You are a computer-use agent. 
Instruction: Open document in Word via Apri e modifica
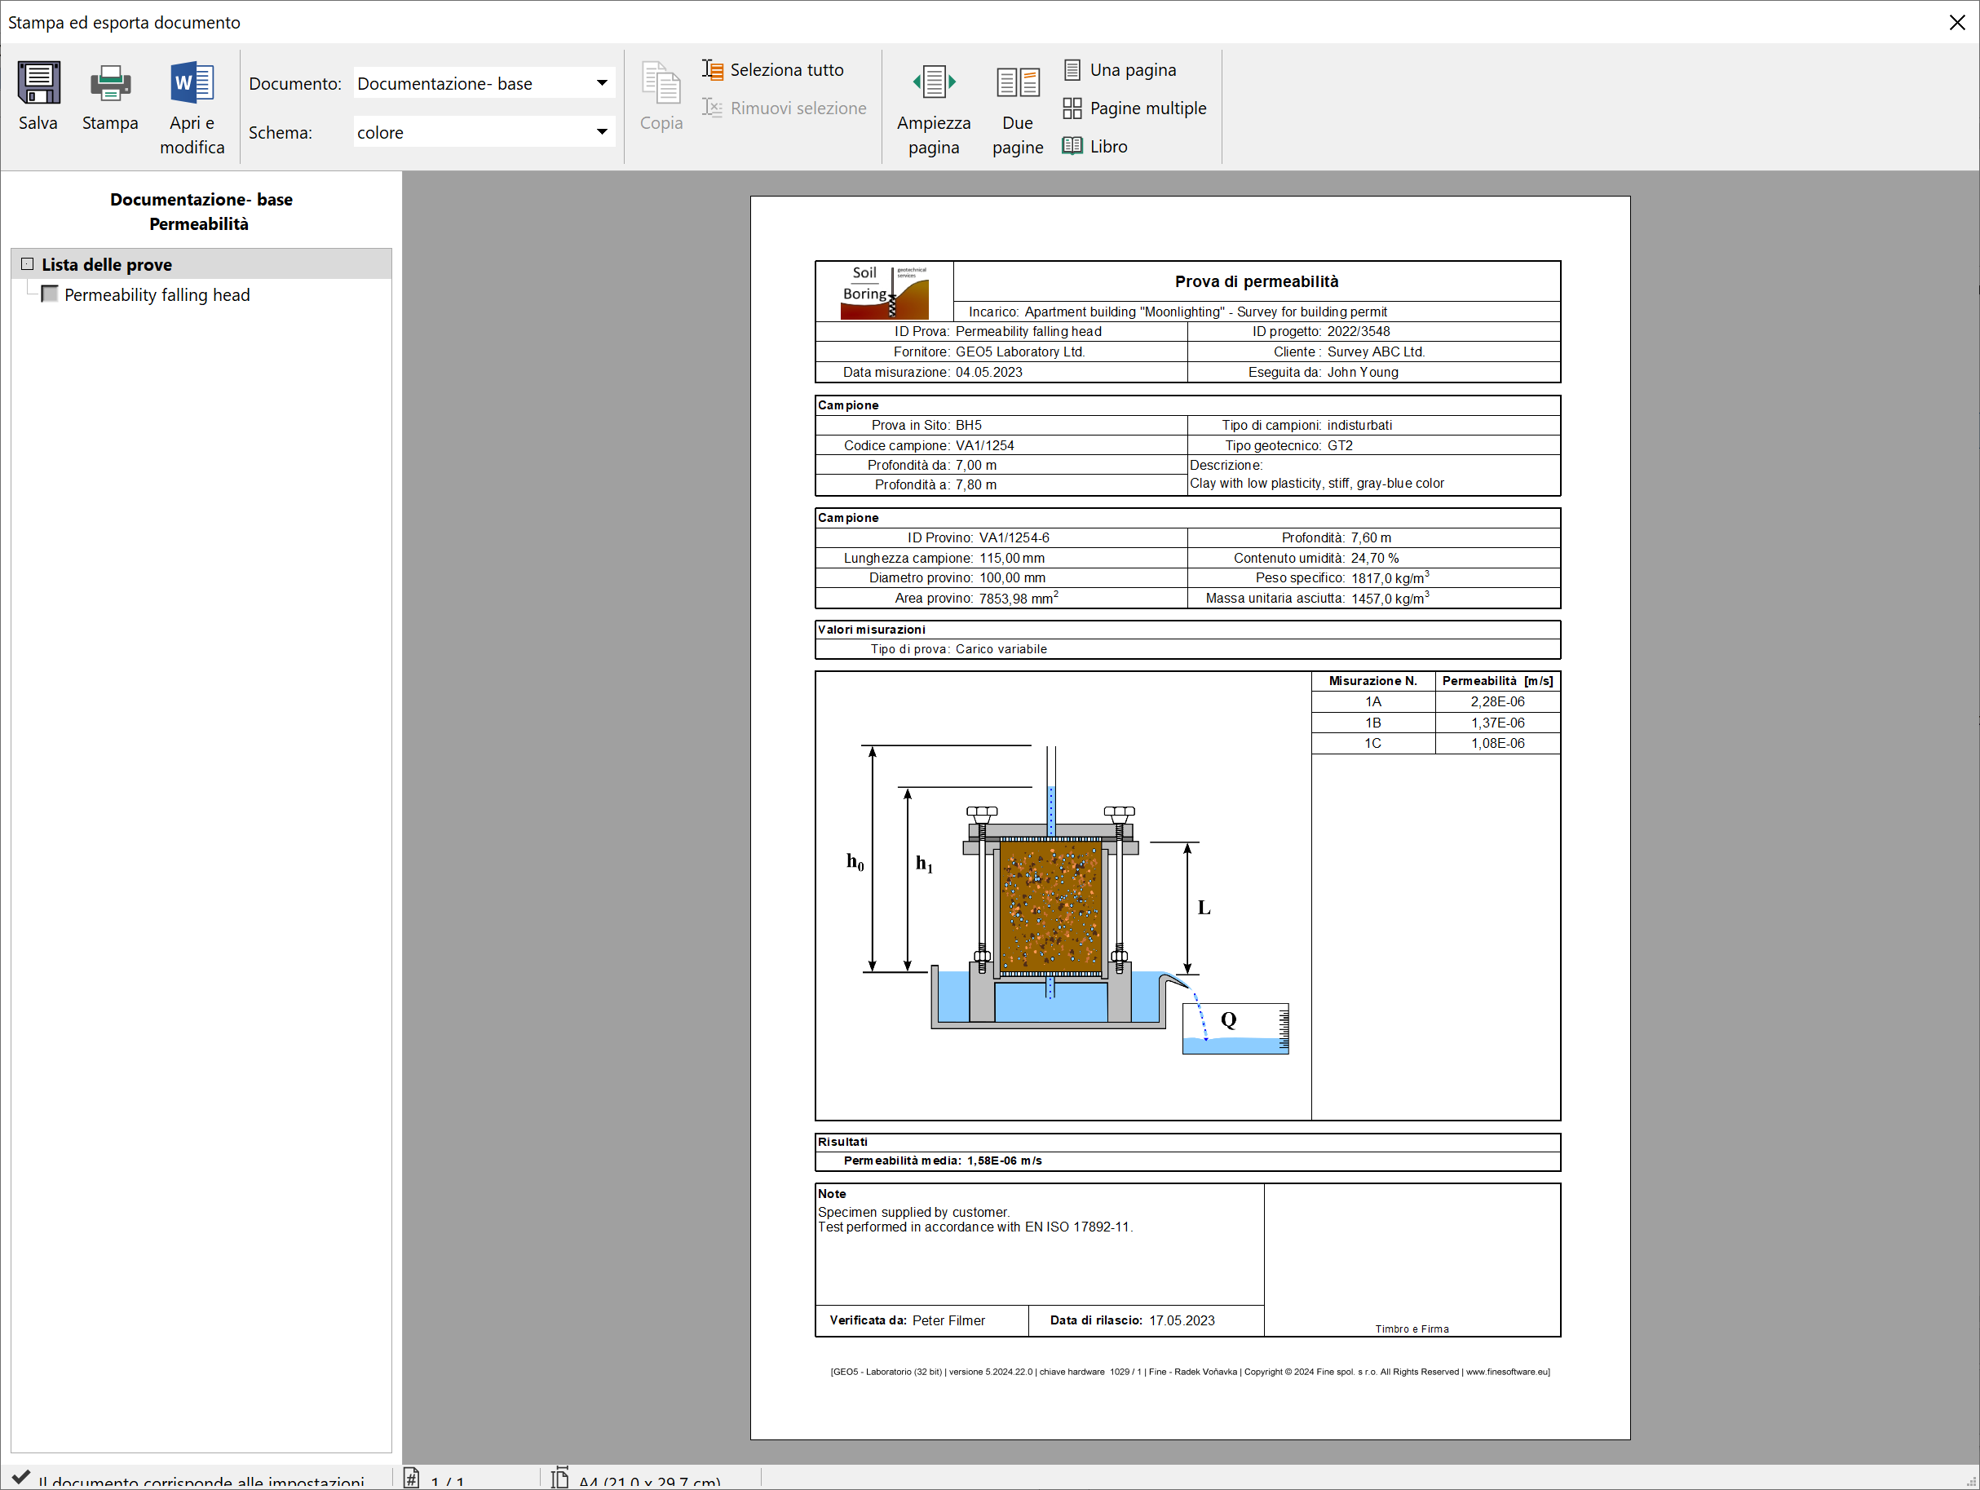click(x=192, y=83)
